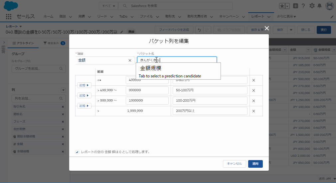The width and height of the screenshot is (336, 183).
Task: Remove 取引先名 column from list
Action: coord(63,107)
